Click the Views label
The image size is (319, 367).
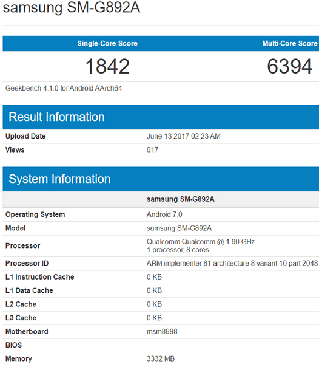coord(15,150)
